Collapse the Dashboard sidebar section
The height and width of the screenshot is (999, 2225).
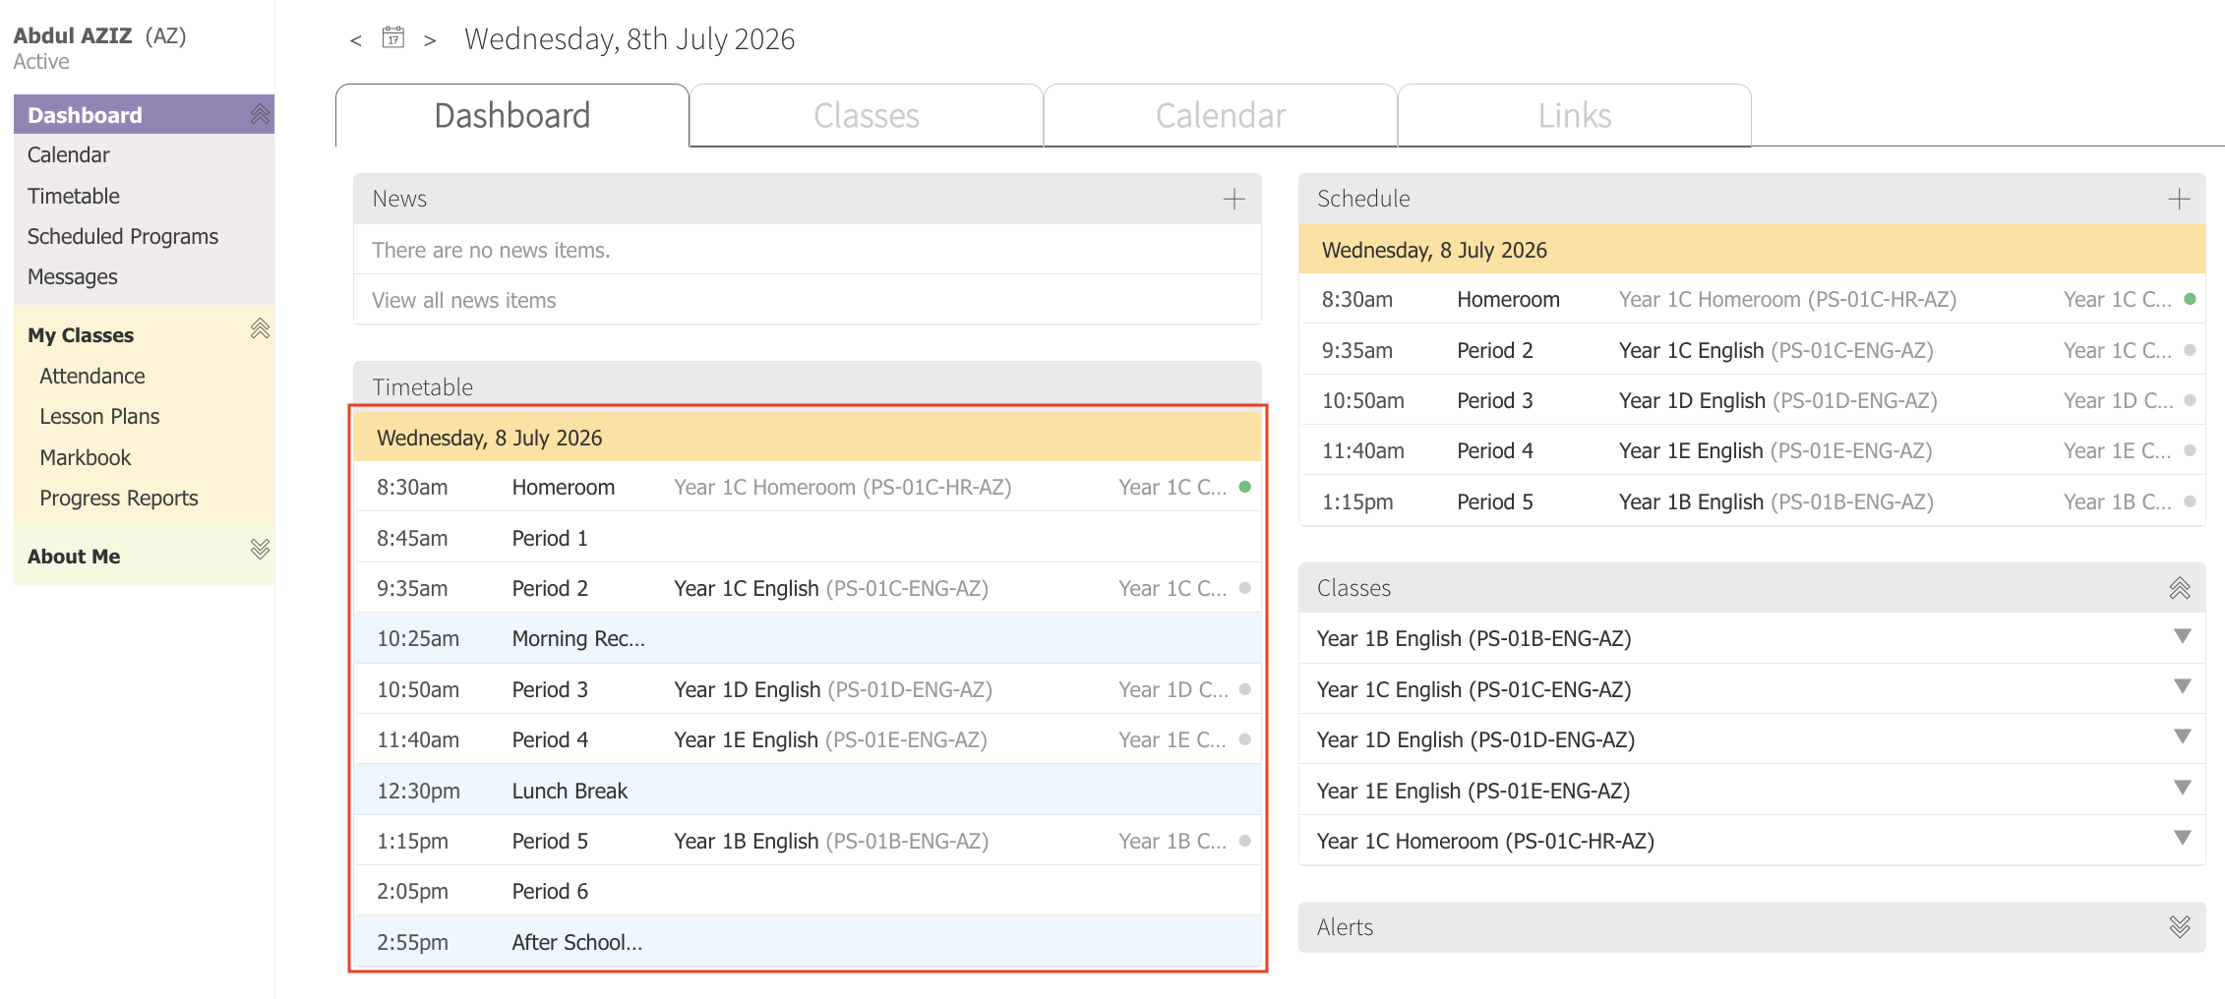point(260,115)
